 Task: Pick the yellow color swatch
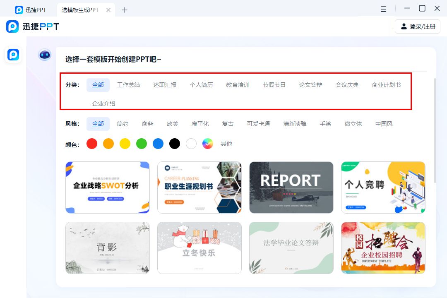[125, 144]
